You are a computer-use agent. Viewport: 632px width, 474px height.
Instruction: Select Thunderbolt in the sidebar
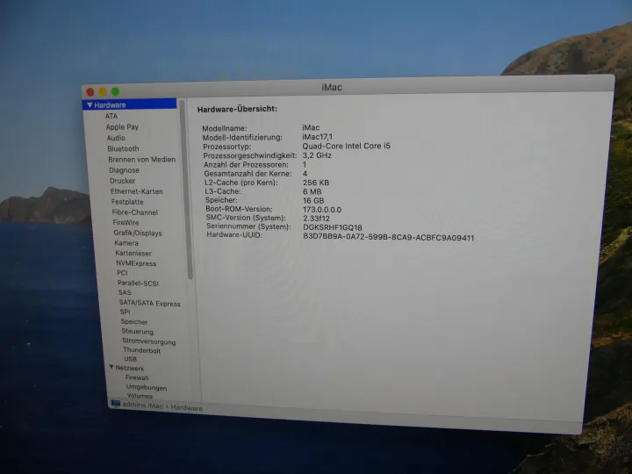coord(142,350)
